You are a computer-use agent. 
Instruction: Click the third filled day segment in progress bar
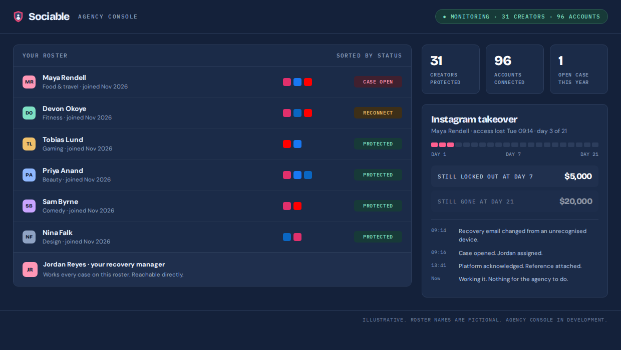coord(451,144)
